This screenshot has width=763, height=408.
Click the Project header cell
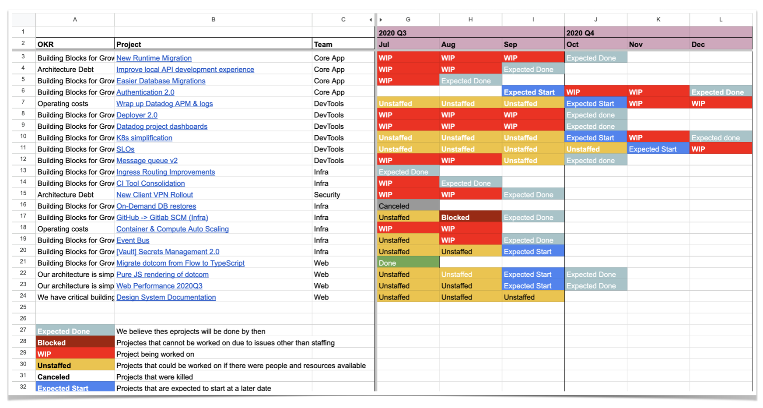click(x=213, y=44)
